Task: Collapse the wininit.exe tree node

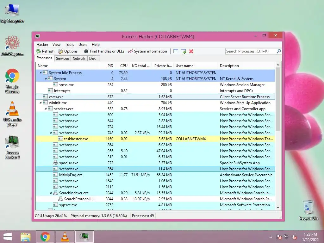Action: pos(40,103)
